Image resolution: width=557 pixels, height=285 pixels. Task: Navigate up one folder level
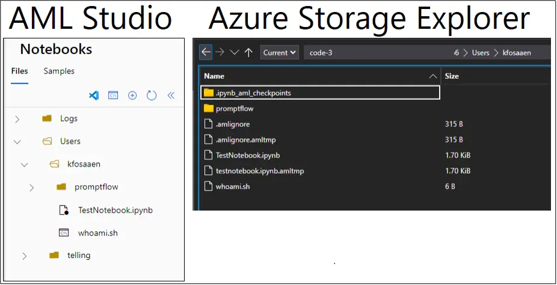pos(248,52)
